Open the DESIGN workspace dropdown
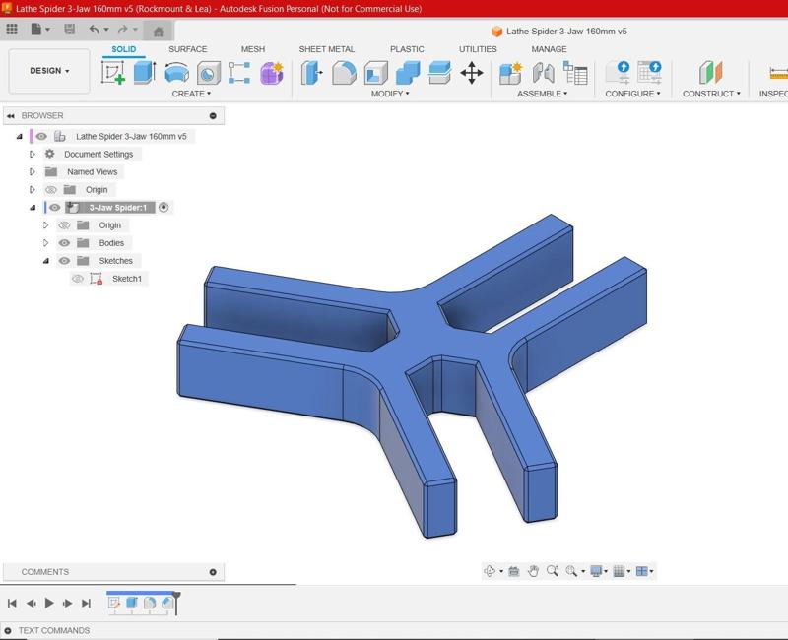 pyautogui.click(x=49, y=71)
